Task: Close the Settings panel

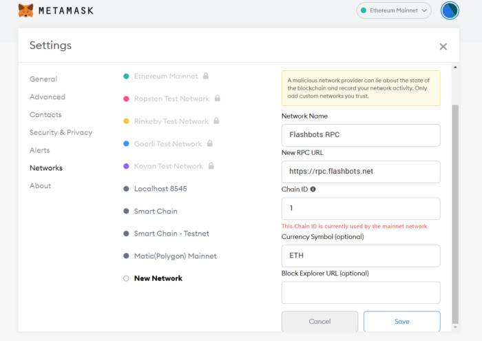Action: point(443,47)
